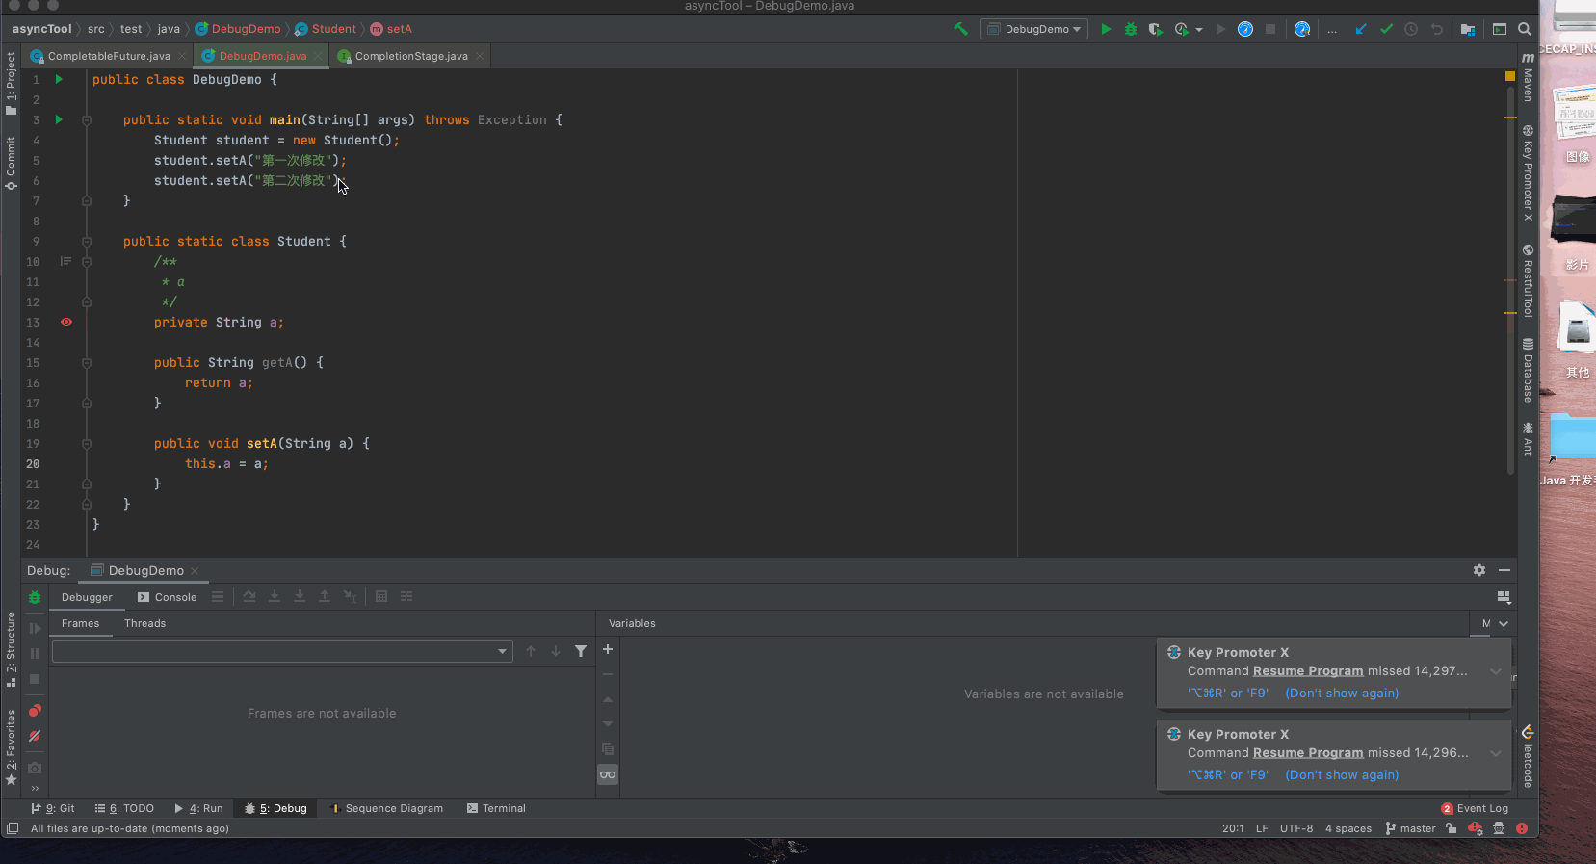This screenshot has height=864, width=1596.
Task: Click the second notification's Don't show again link
Action: [x=1342, y=774]
